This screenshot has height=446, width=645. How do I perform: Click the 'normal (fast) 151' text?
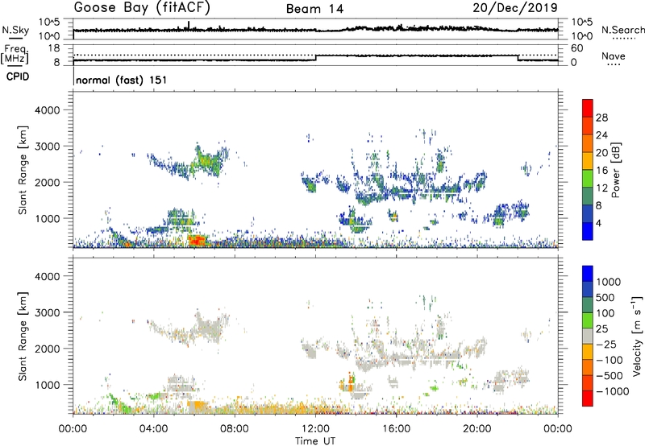122,80
